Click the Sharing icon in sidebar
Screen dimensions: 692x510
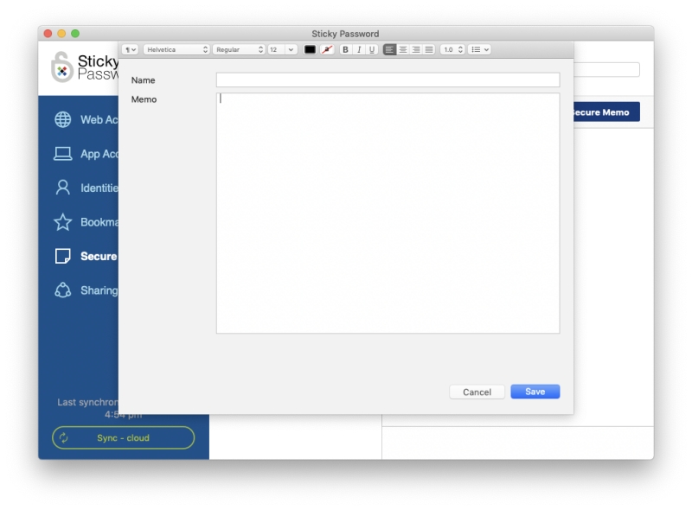pos(62,290)
